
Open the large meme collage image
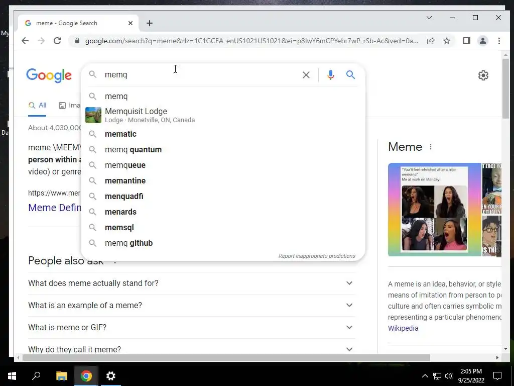(x=434, y=210)
